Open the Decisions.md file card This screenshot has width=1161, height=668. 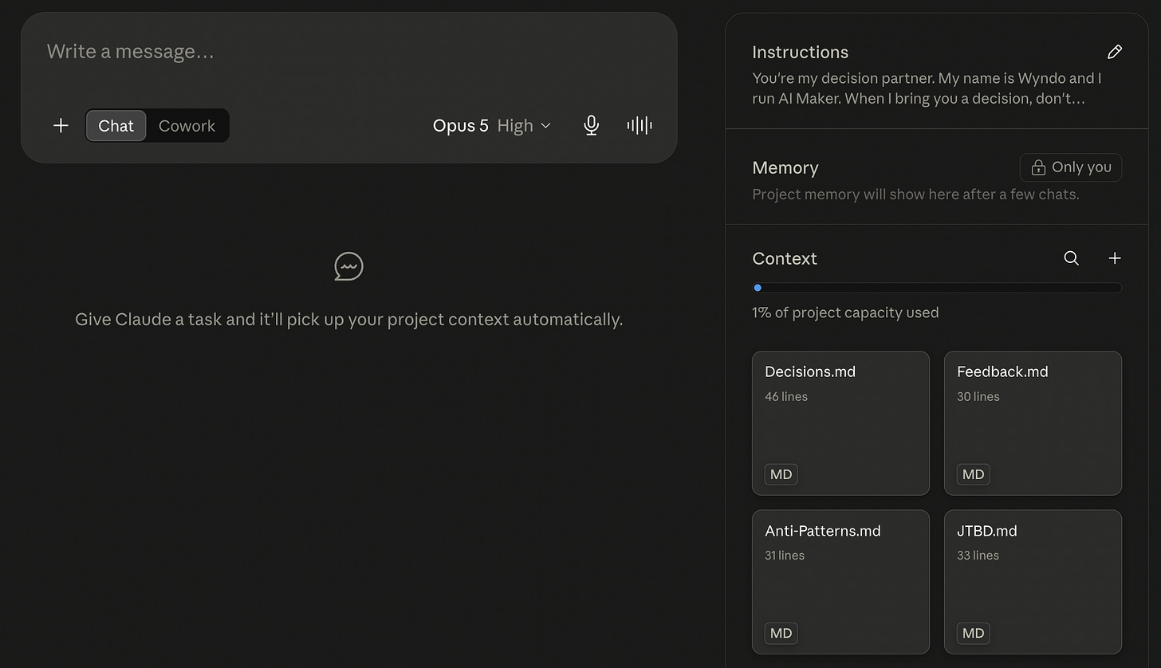(840, 423)
